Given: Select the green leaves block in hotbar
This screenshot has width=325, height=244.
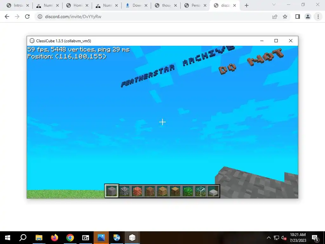Looking at the screenshot, I should (x=188, y=191).
